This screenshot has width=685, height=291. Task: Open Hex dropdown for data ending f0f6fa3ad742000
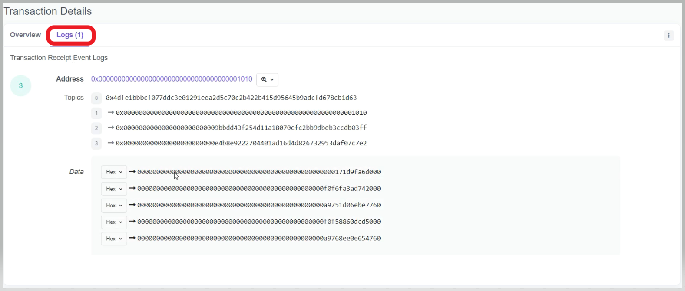click(114, 189)
